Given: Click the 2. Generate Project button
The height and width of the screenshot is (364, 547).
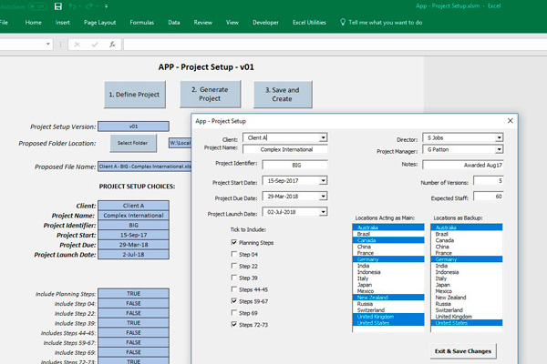Looking at the screenshot, I should (x=210, y=94).
